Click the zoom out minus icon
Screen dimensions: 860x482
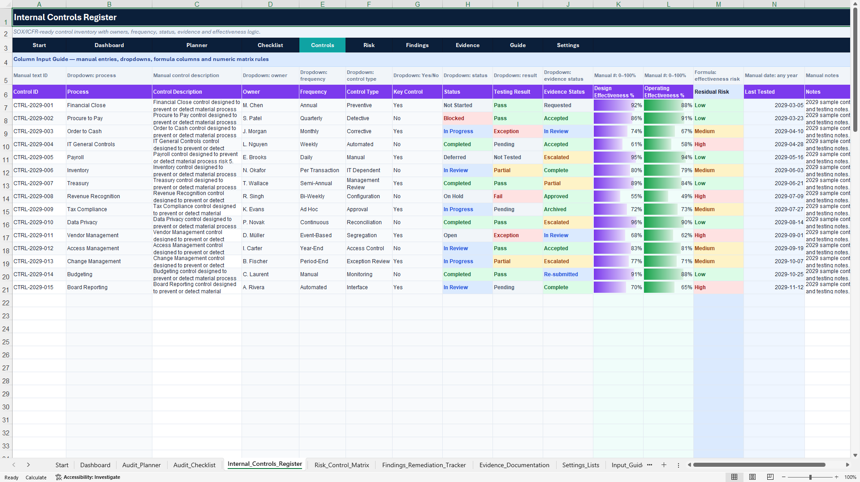784,477
